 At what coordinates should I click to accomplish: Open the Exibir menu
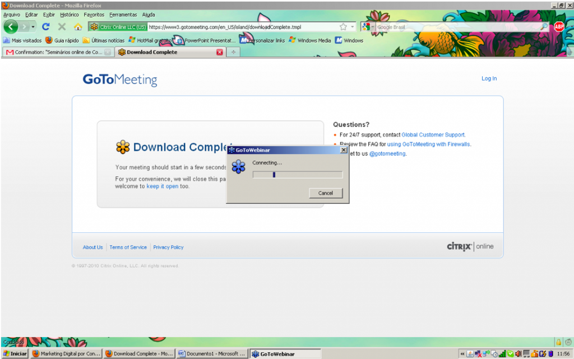(49, 15)
